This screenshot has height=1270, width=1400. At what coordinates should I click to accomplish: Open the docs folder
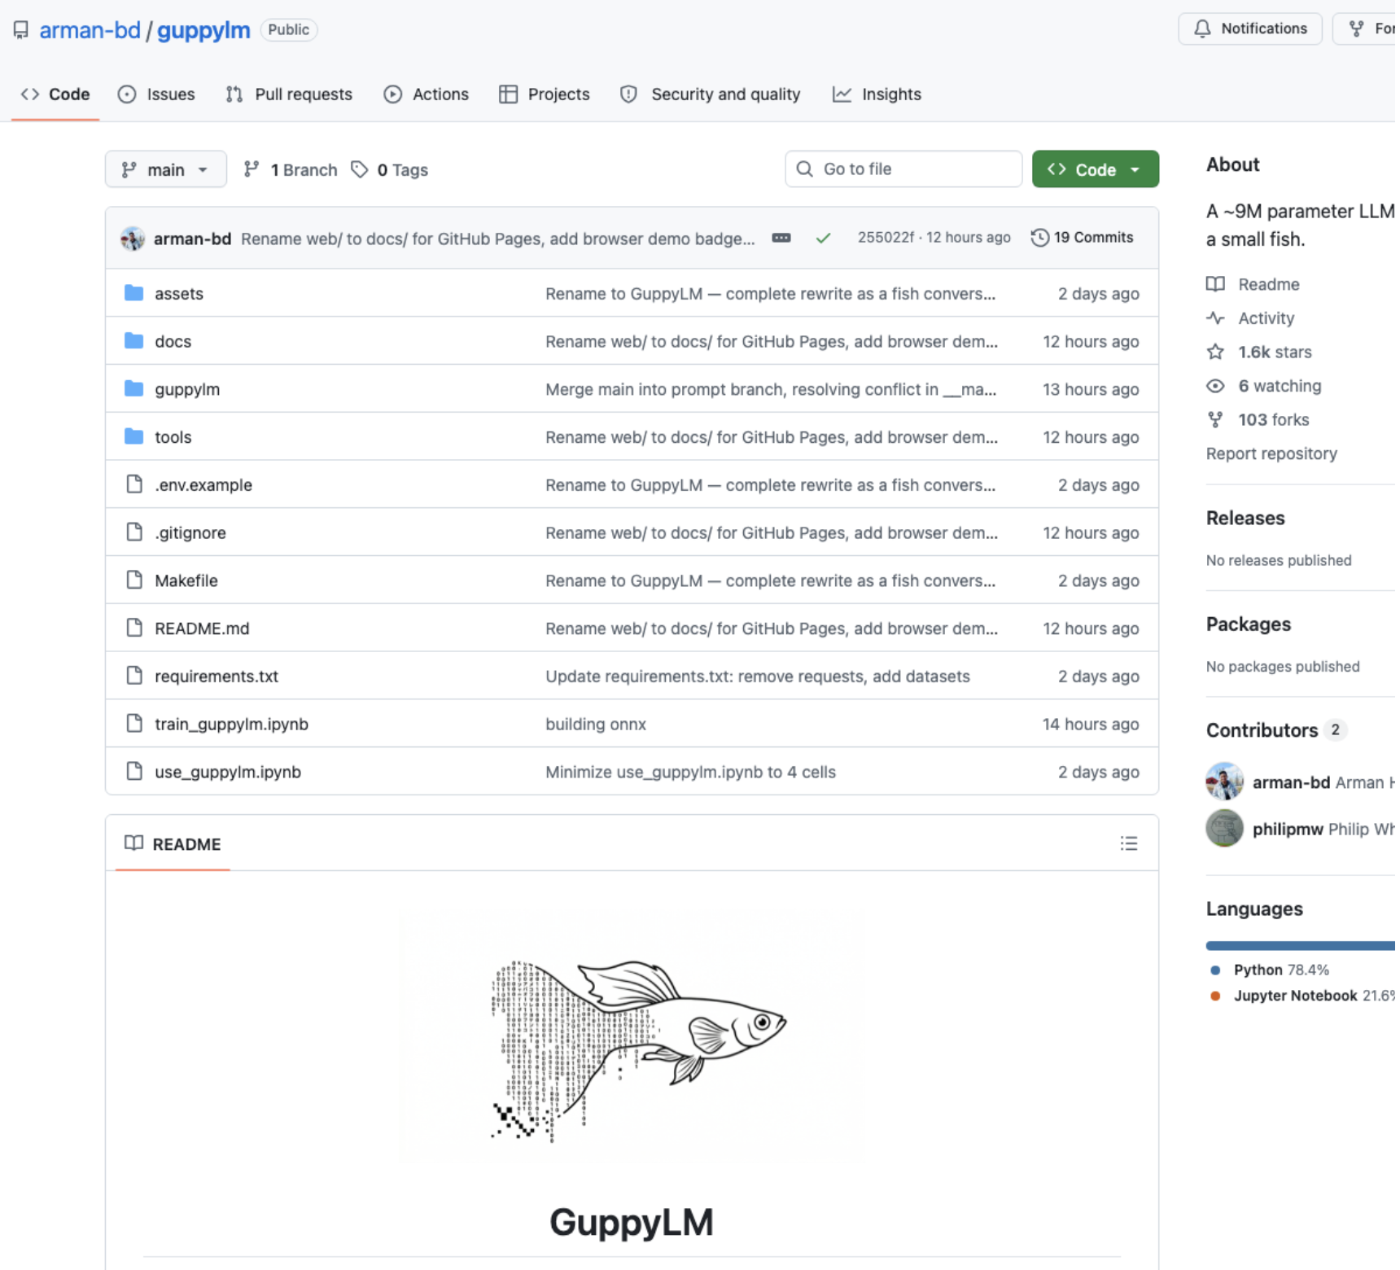173,342
